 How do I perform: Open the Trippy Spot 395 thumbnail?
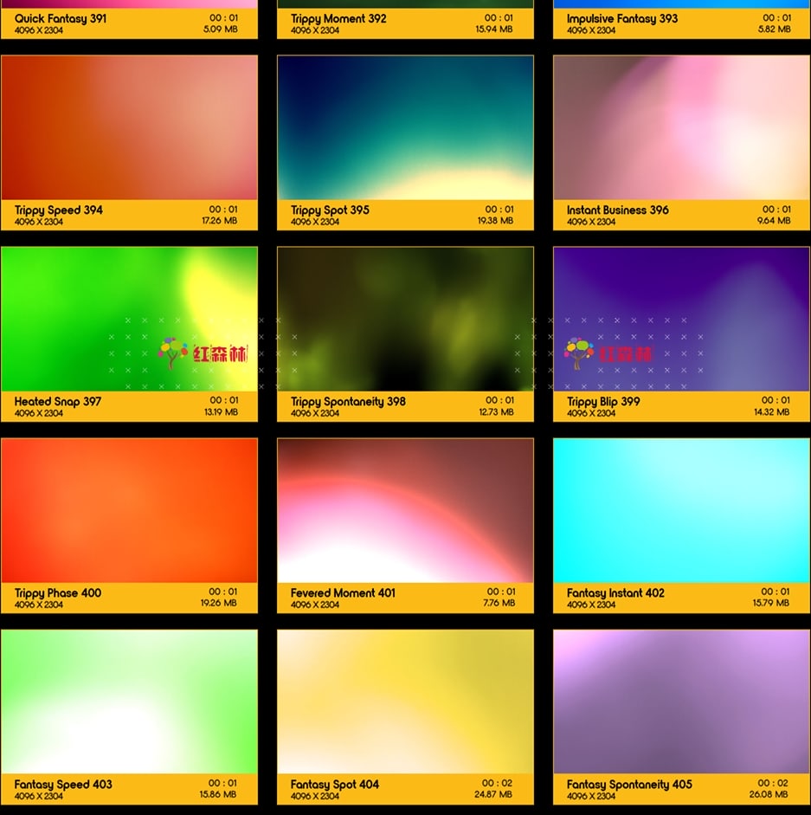(x=405, y=127)
